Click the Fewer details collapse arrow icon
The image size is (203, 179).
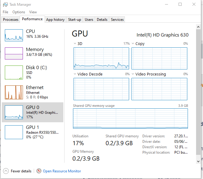[x=6, y=171]
